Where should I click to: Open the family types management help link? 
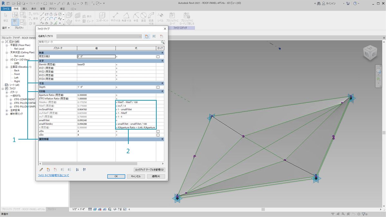[x=53, y=175]
